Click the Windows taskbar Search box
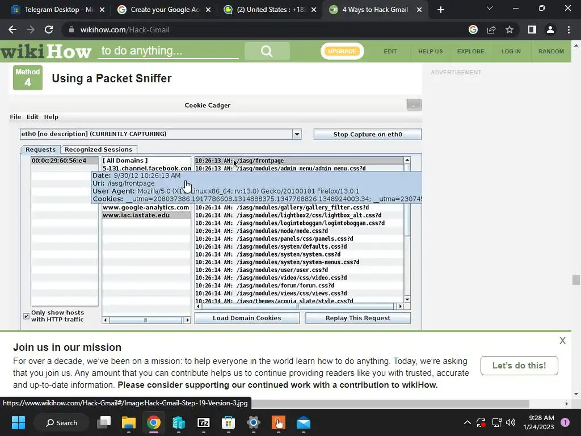The width and height of the screenshot is (581, 436). point(61,422)
